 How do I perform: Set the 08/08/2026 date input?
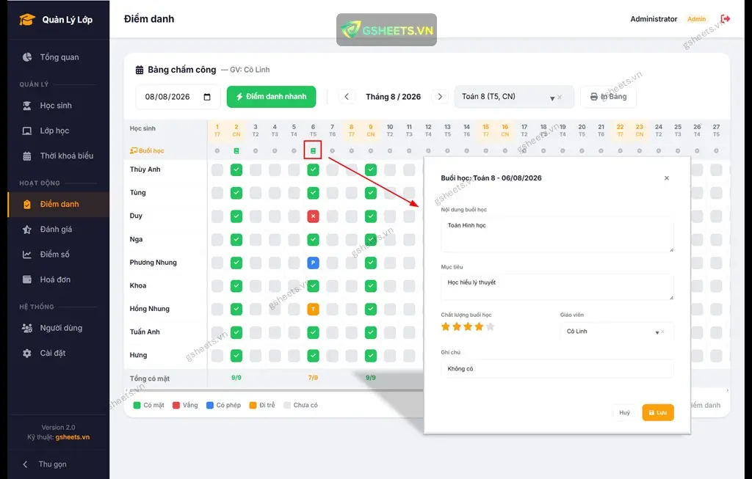point(178,97)
